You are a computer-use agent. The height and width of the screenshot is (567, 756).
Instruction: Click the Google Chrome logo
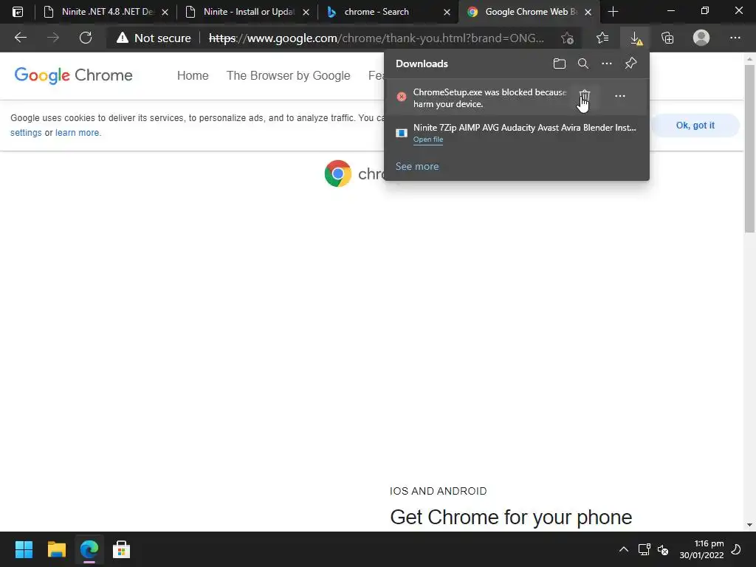[73, 75]
